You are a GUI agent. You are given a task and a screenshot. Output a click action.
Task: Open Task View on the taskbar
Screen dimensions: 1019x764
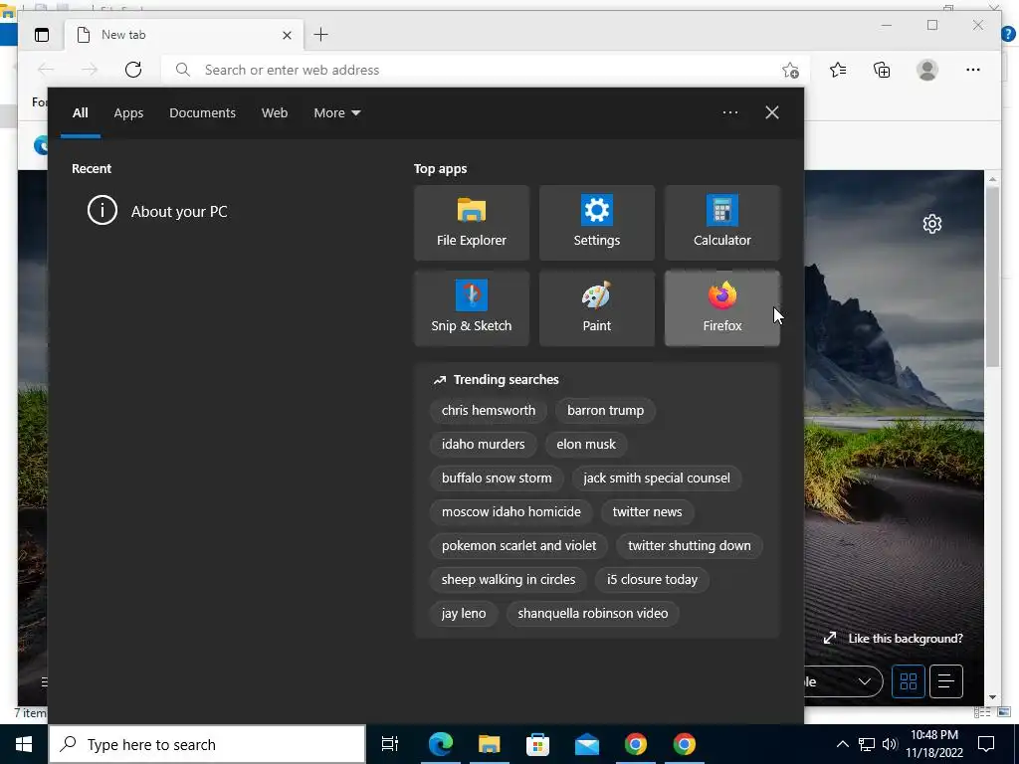pyautogui.click(x=390, y=744)
